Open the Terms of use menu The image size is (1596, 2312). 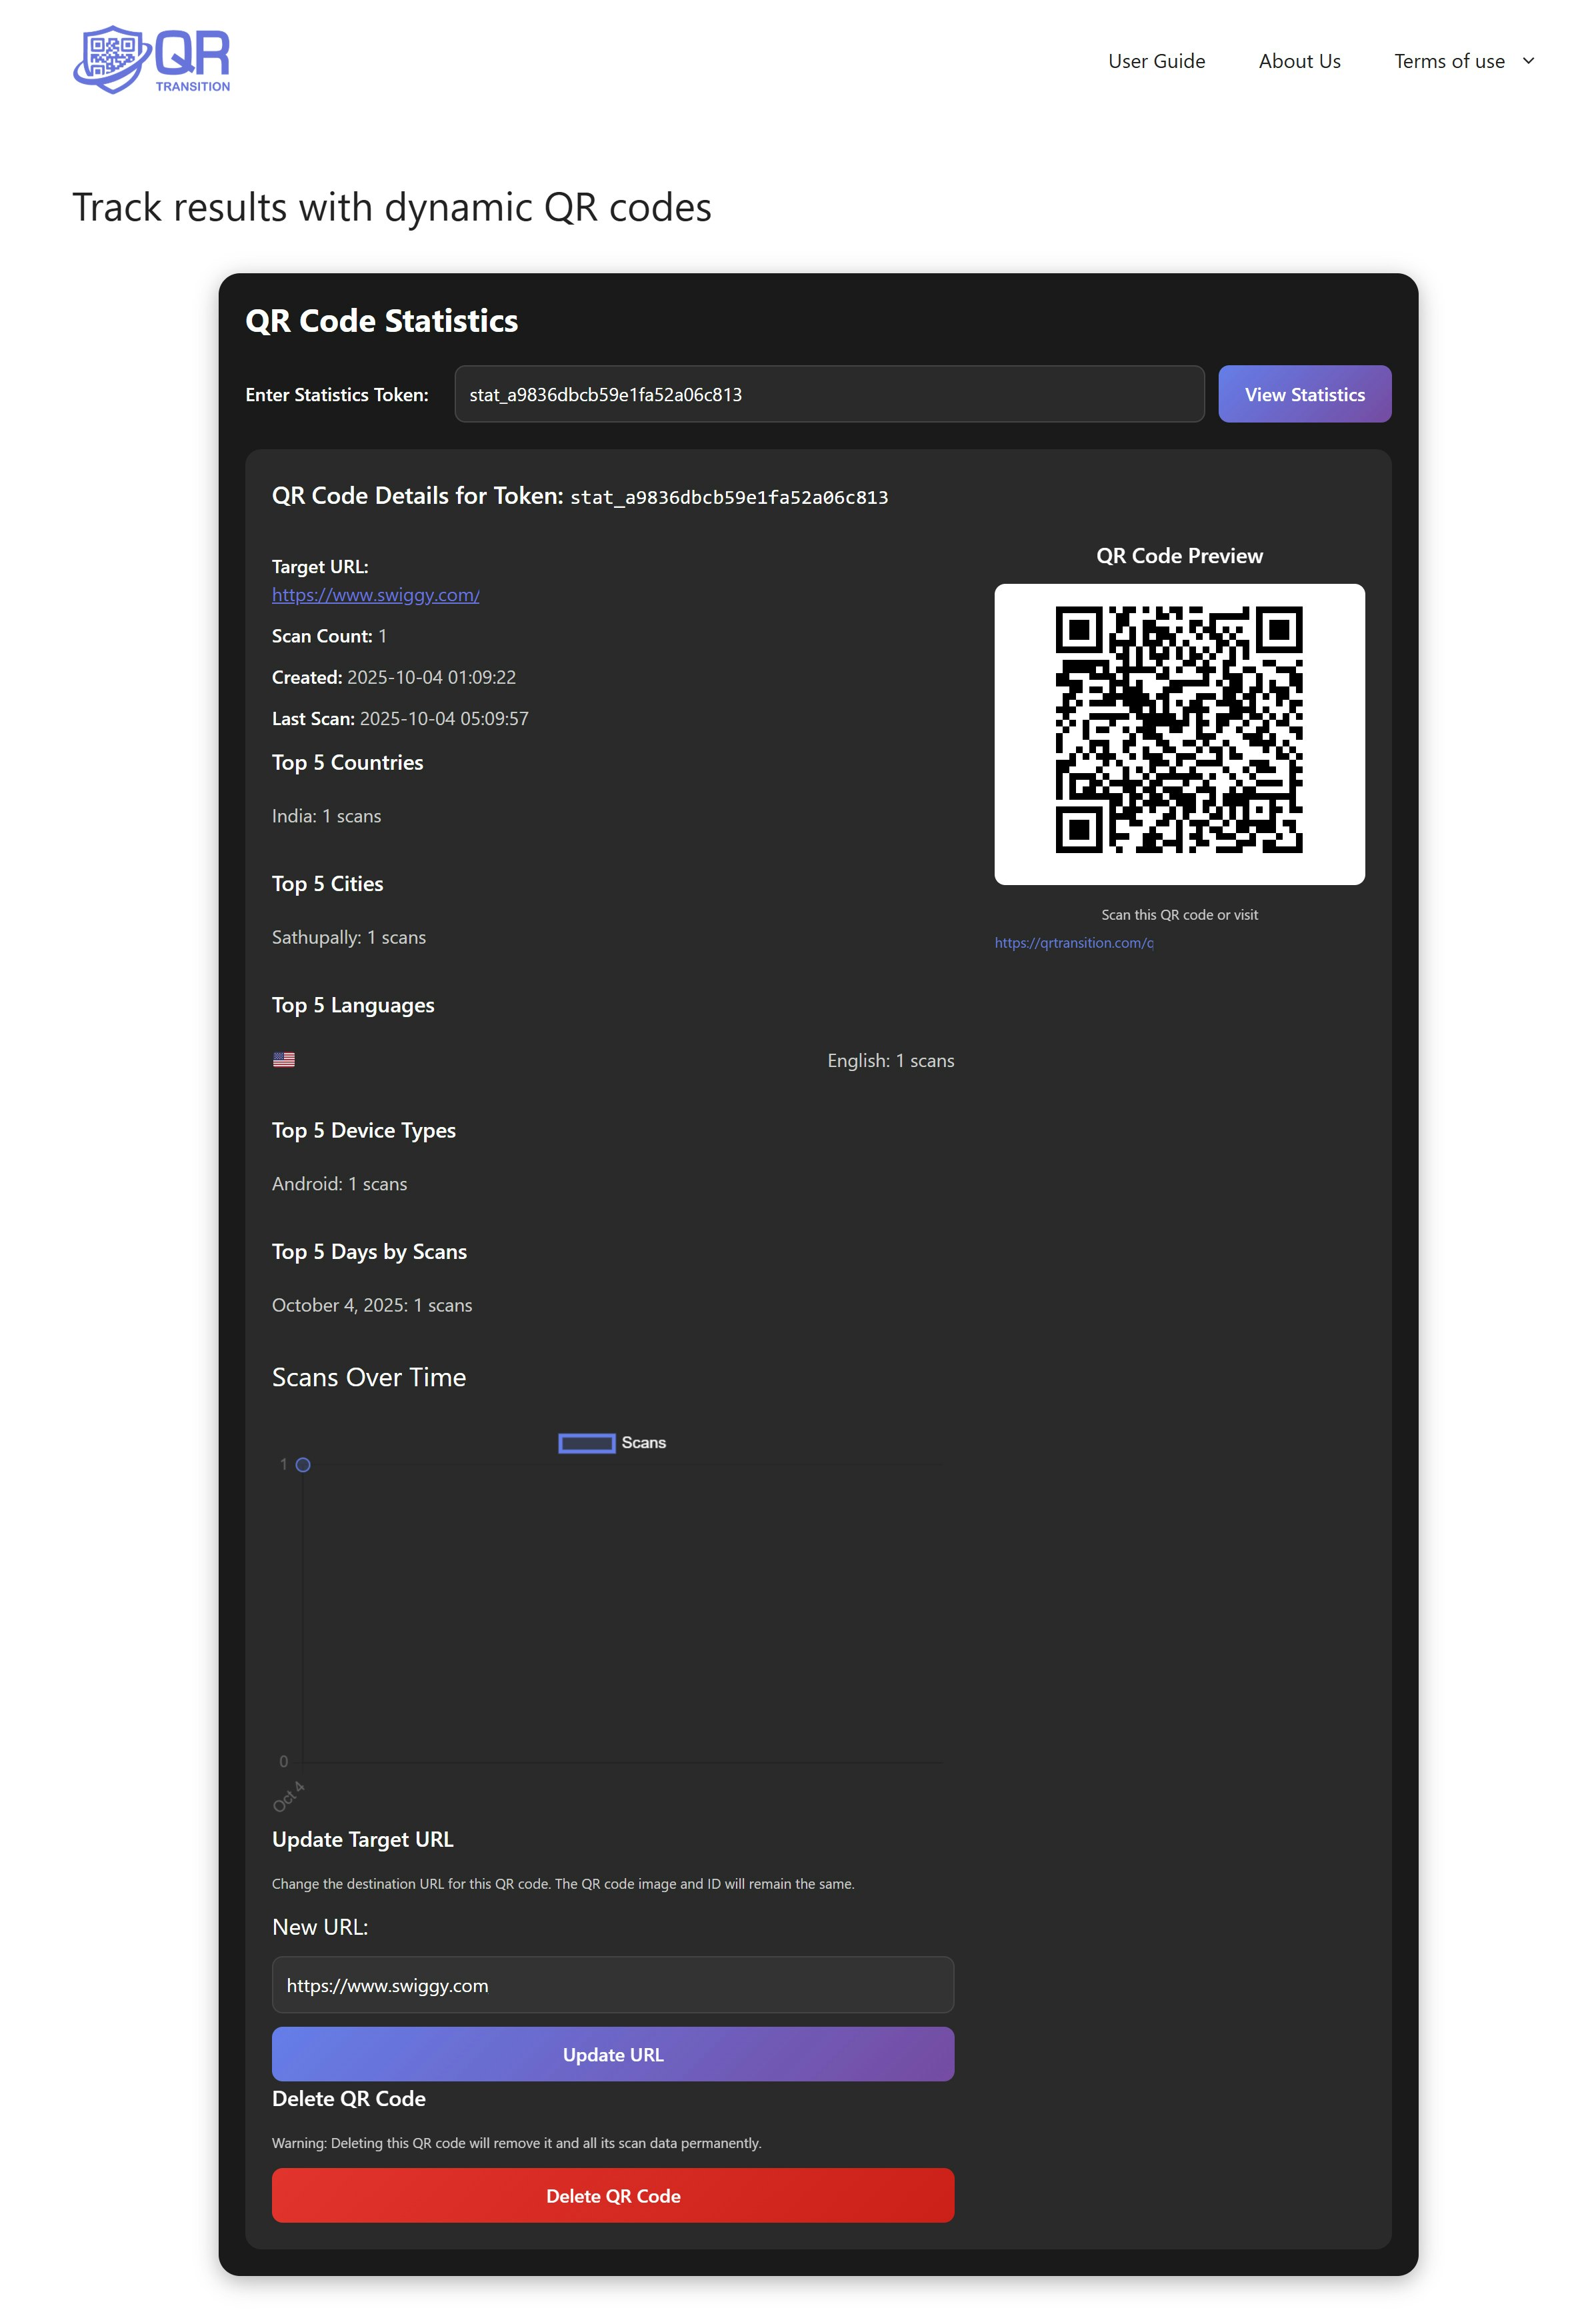click(x=1448, y=61)
